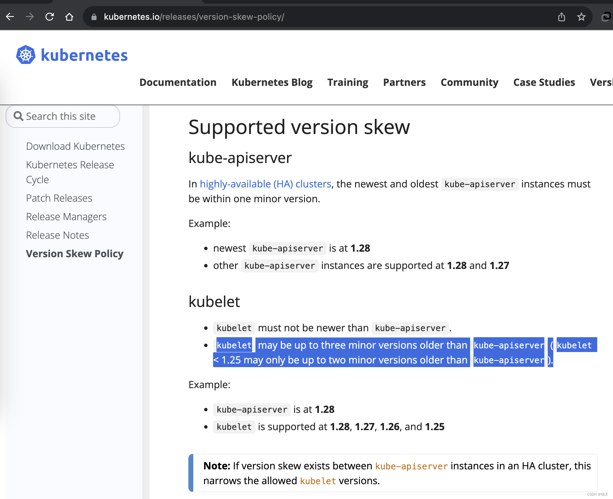Click 'kube-apiserver is at 1.28' kubelet example
Screen dimensions: 613x499
274,409
